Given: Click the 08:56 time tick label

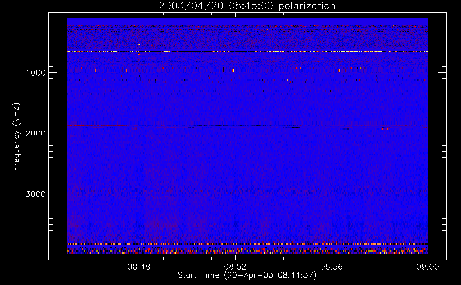Looking at the screenshot, I should coord(332,267).
